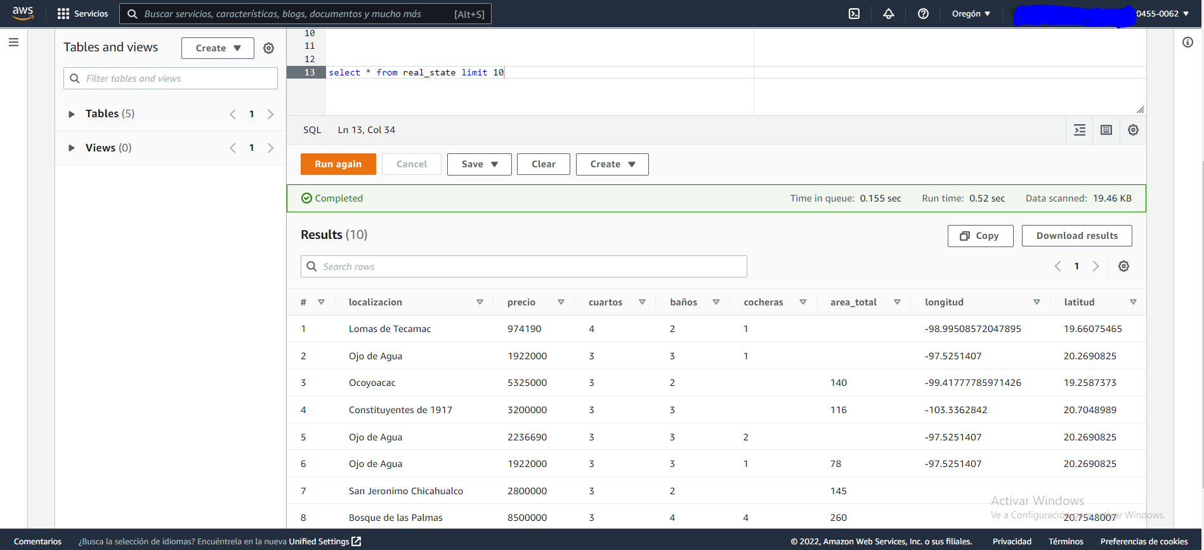
Task: Go to previous results page arrow
Action: click(1057, 266)
